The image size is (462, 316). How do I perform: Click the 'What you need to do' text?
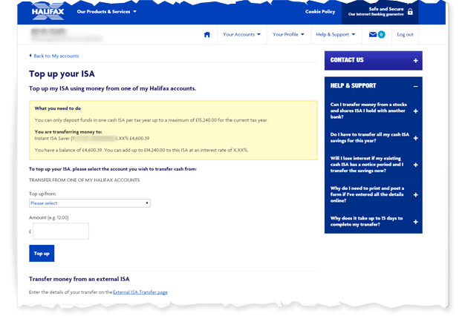click(x=58, y=108)
